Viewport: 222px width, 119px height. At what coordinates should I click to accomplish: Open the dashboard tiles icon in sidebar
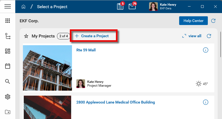click(8, 51)
